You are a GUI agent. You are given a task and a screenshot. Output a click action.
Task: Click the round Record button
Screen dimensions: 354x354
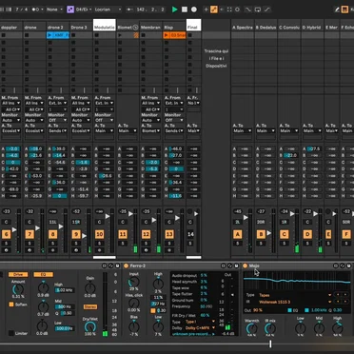[194, 10]
